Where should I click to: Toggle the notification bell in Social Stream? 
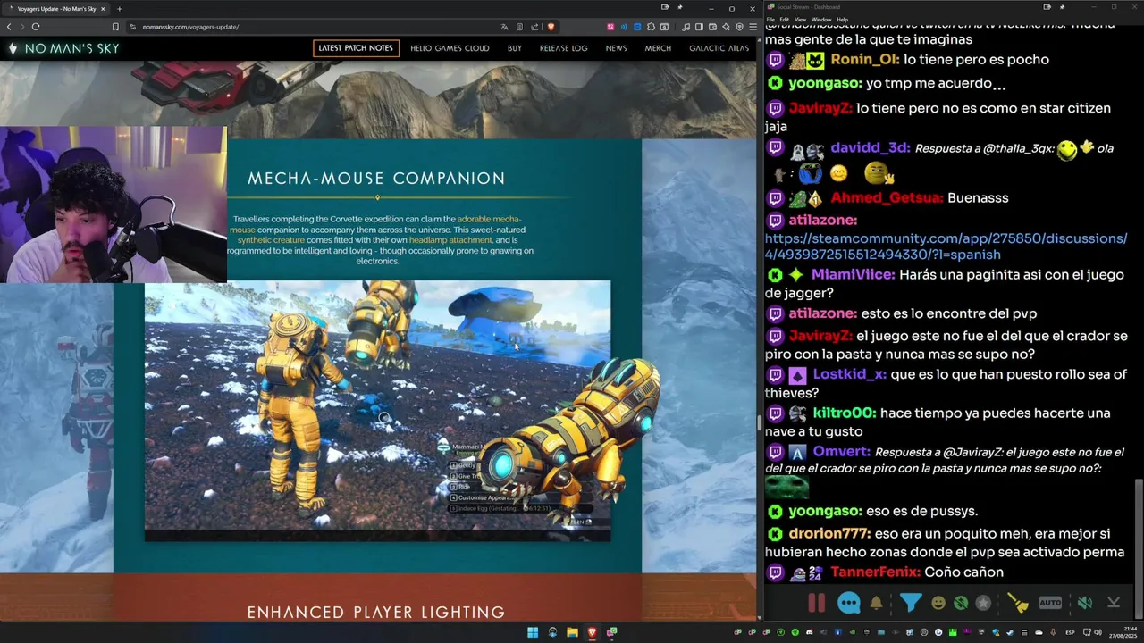click(876, 603)
